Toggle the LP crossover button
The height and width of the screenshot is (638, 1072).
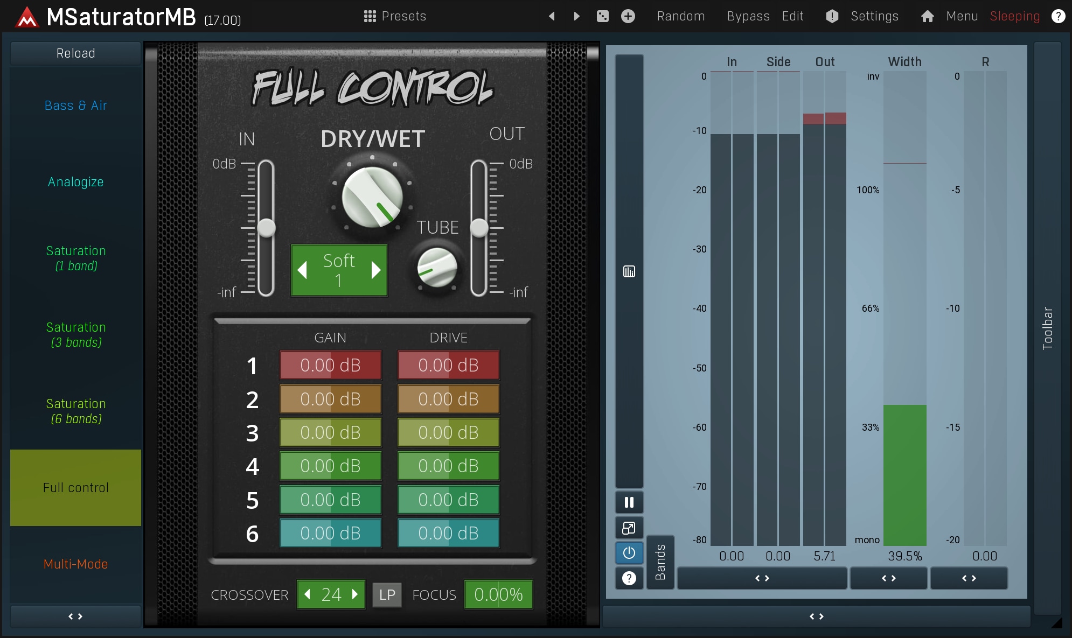pos(387,595)
